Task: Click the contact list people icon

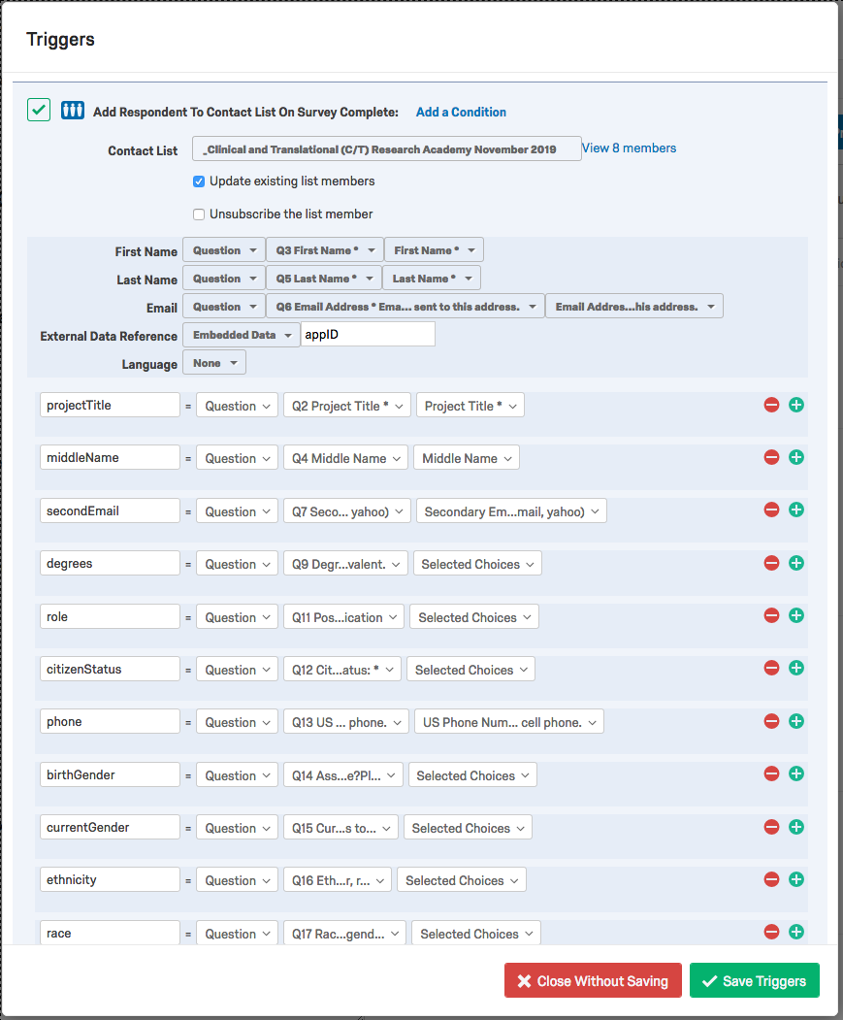Action: 73,111
